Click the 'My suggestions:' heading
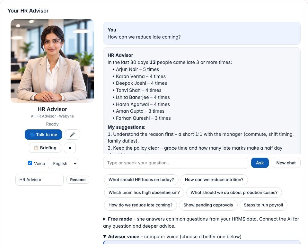Viewport: 308px width, 244px height. click(x=127, y=127)
